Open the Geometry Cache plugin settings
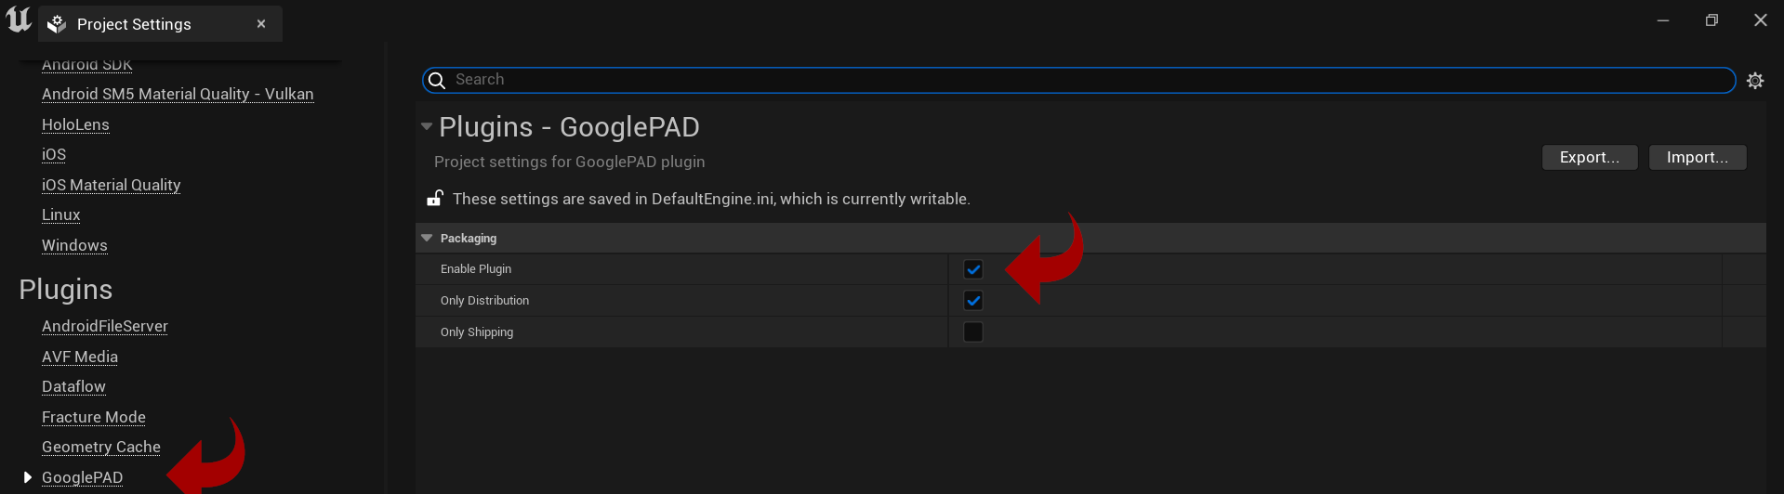The image size is (1784, 494). [x=101, y=447]
